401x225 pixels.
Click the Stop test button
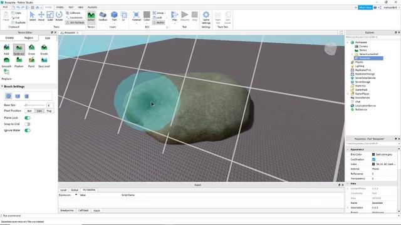[195, 16]
